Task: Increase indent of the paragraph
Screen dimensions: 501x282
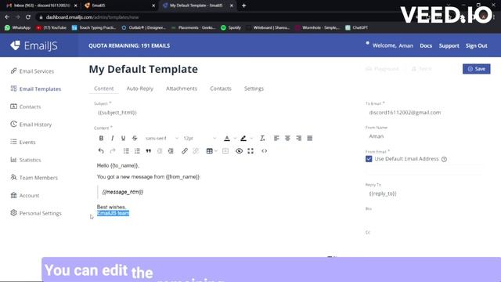Action: [x=171, y=151]
